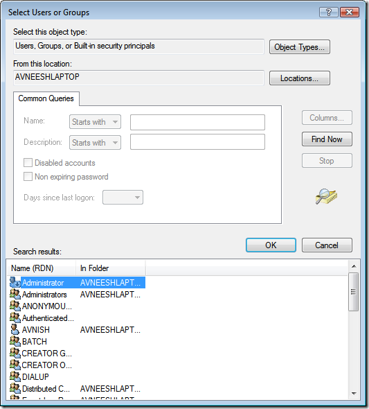Select the AVNISH name in results
The height and width of the screenshot is (409, 369).
[x=36, y=330]
